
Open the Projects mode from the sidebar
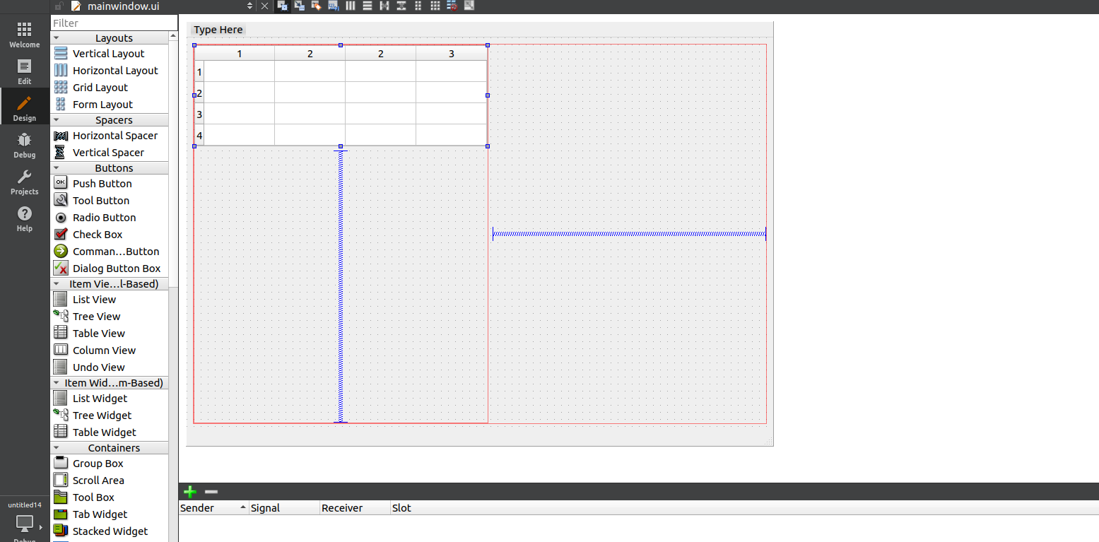point(24,182)
